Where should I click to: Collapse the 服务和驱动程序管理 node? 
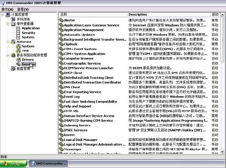coord(8,55)
